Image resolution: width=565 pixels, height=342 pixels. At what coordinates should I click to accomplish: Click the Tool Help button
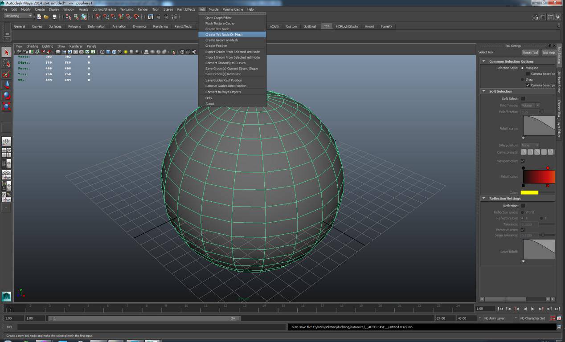548,53
